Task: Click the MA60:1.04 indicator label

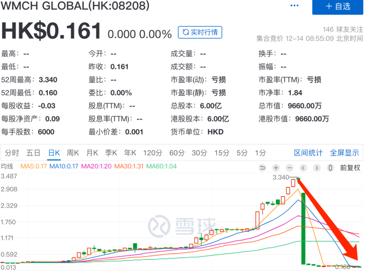Action: [161, 167]
